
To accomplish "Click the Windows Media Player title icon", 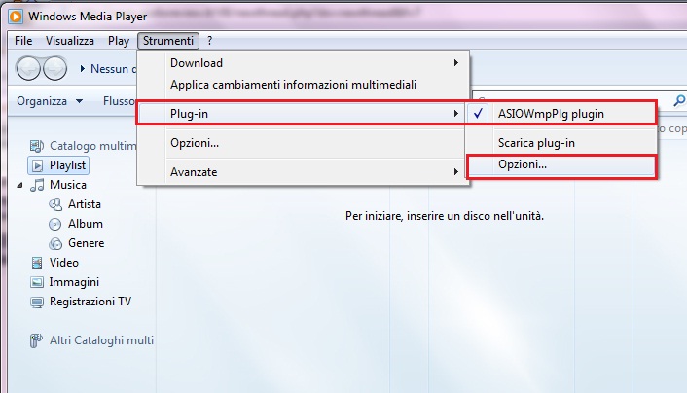I will coord(16,17).
